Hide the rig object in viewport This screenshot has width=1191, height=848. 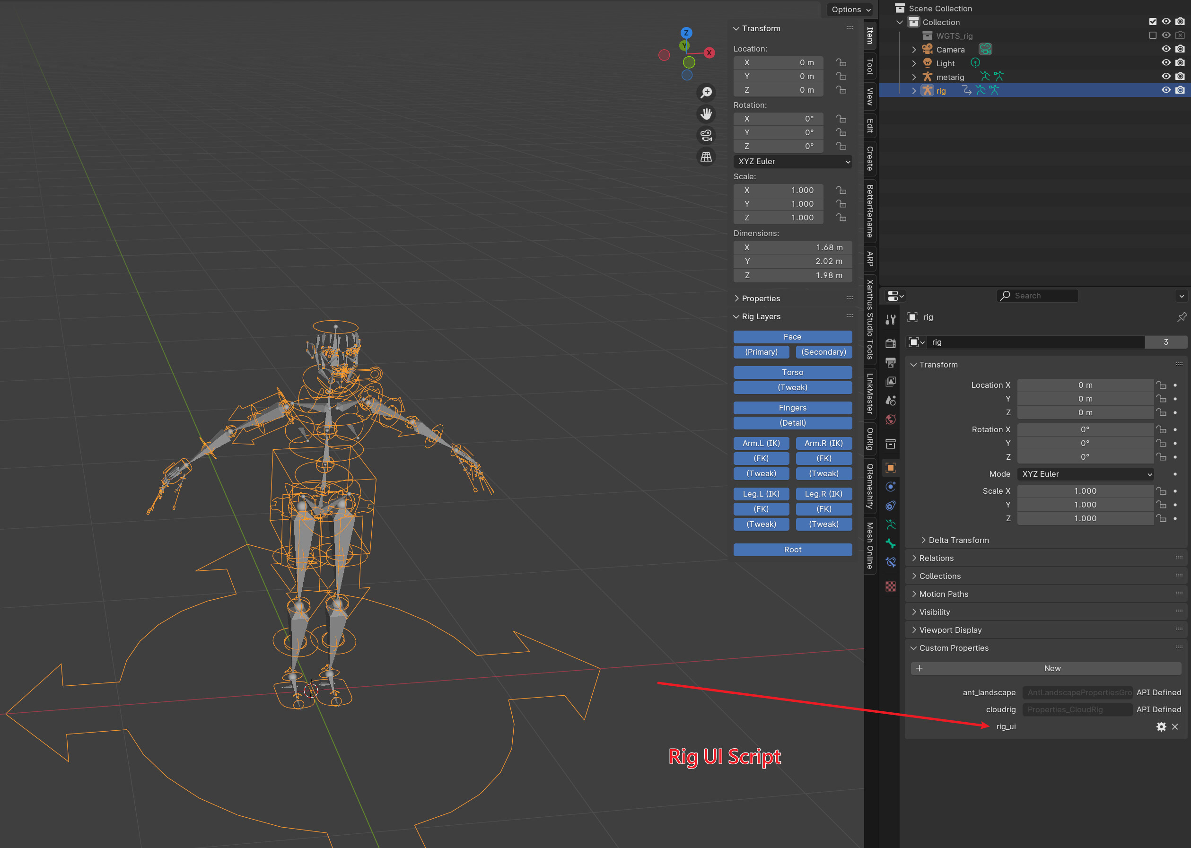1166,90
